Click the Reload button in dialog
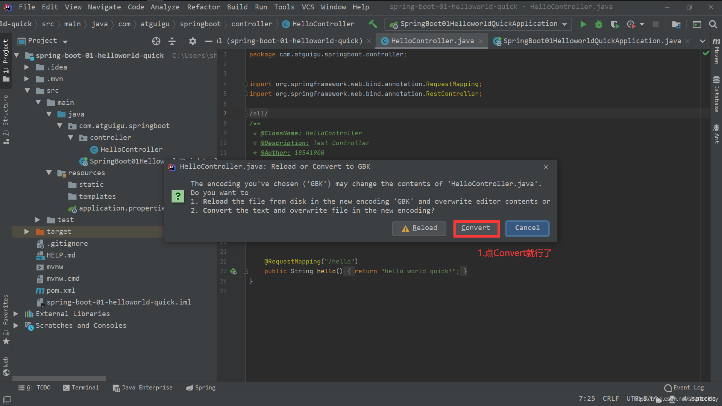 pos(419,228)
